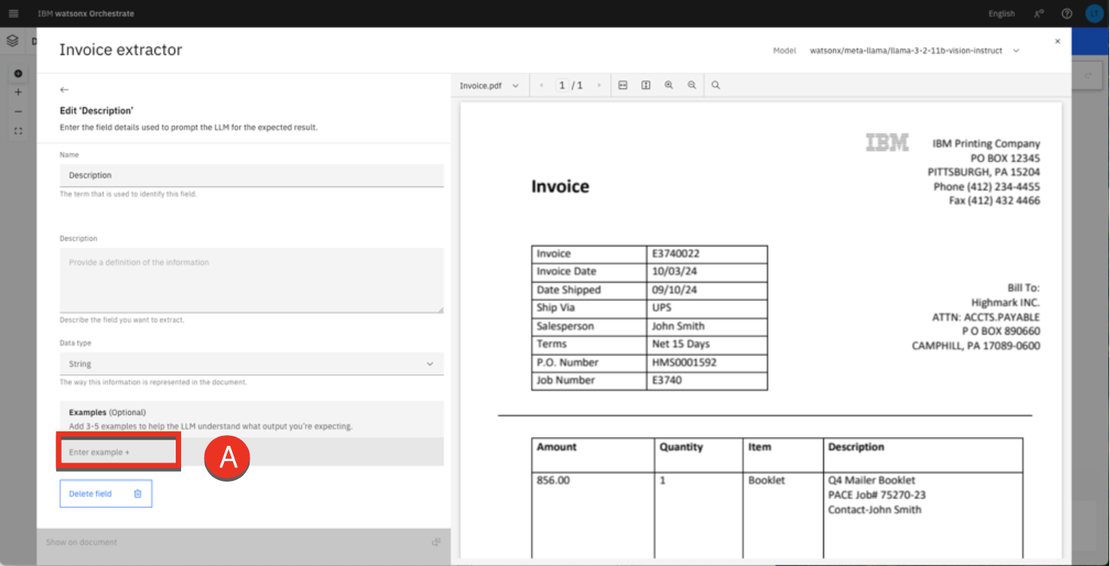Close the Invoice extractor dialog

tap(1058, 42)
